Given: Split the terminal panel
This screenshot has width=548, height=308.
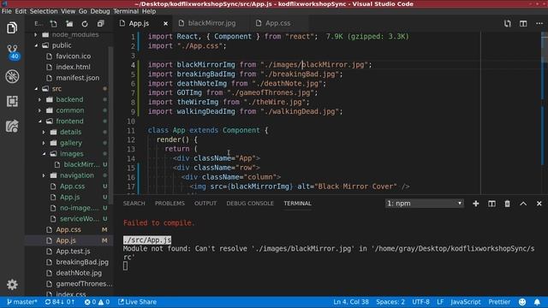Looking at the screenshot, I should [491, 204].
